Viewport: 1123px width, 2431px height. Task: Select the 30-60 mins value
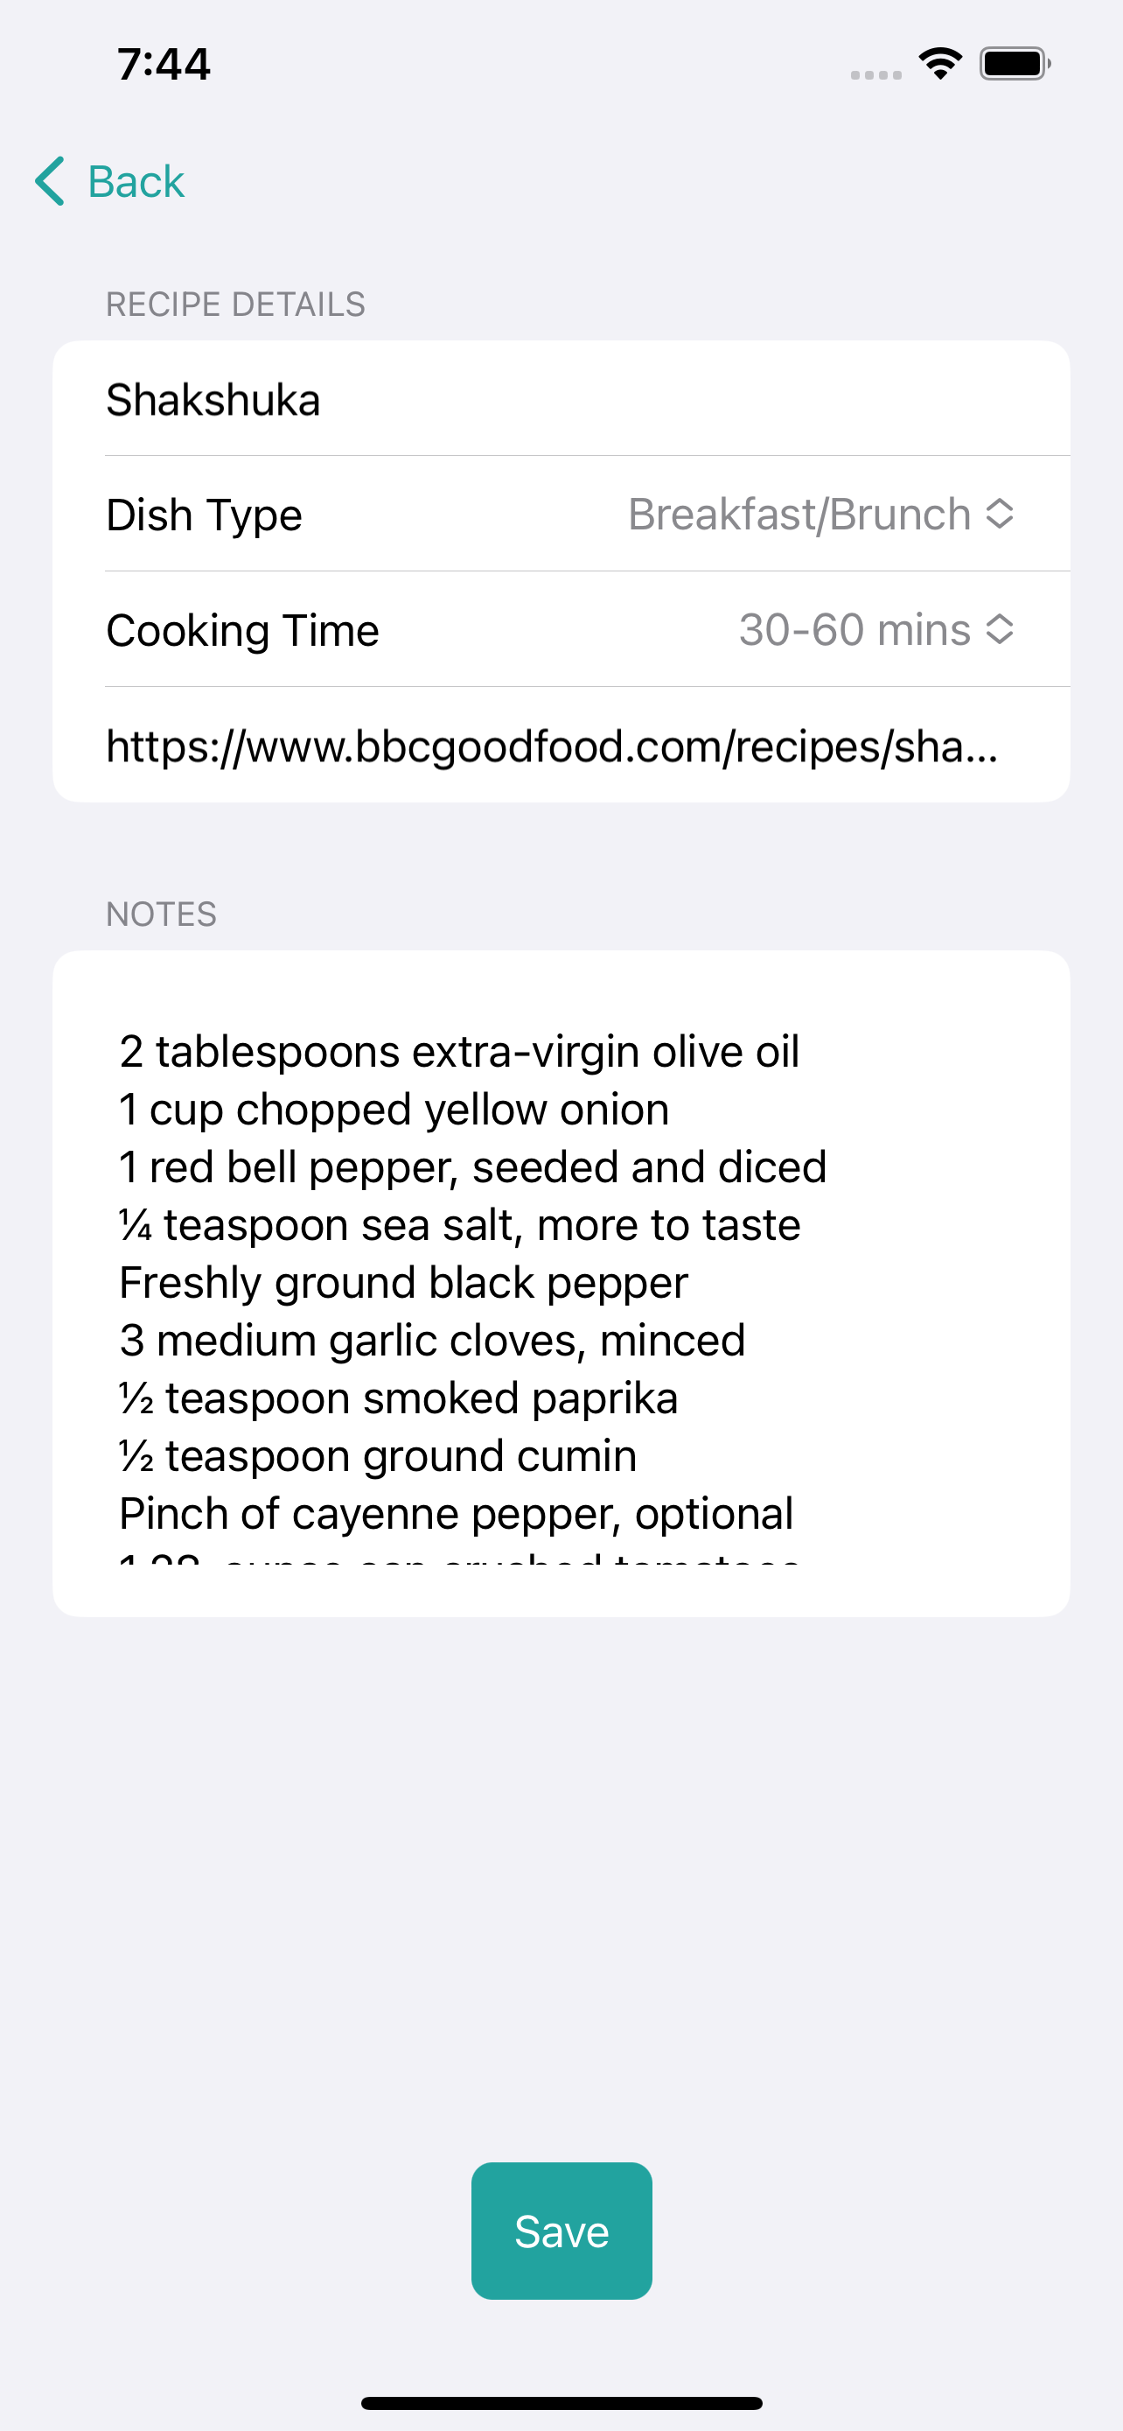(854, 629)
